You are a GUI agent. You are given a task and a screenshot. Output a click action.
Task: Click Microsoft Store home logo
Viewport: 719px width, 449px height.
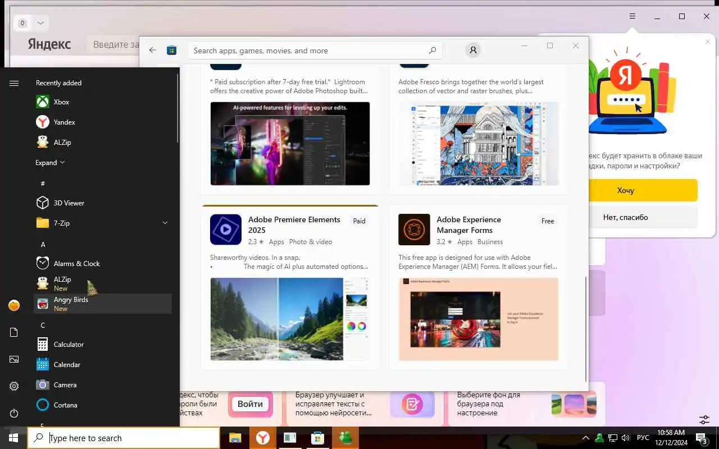coord(172,51)
